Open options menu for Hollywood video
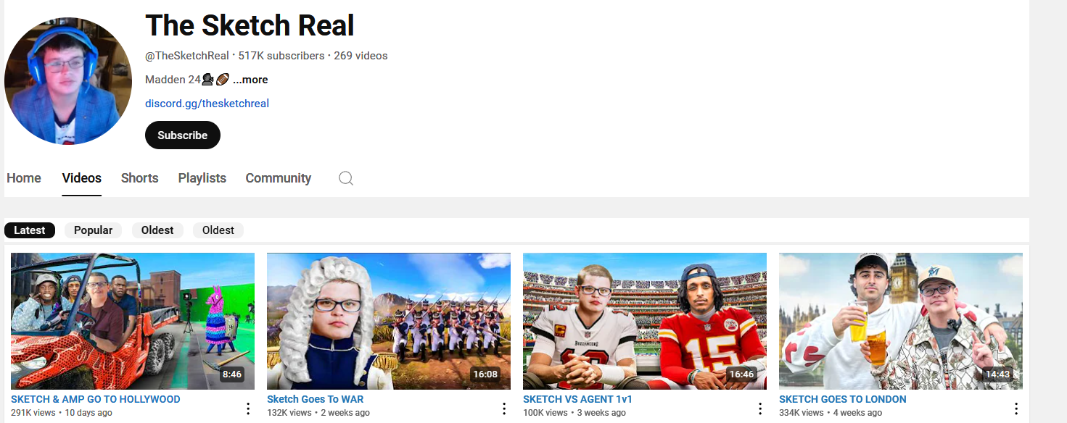 248,409
